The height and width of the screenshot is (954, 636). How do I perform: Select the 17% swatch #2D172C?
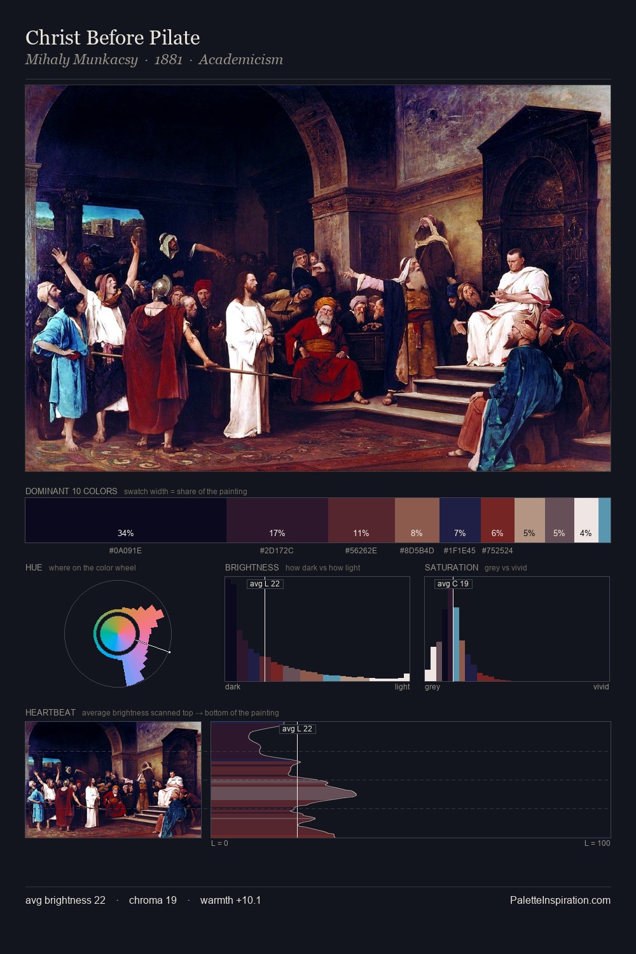277,520
